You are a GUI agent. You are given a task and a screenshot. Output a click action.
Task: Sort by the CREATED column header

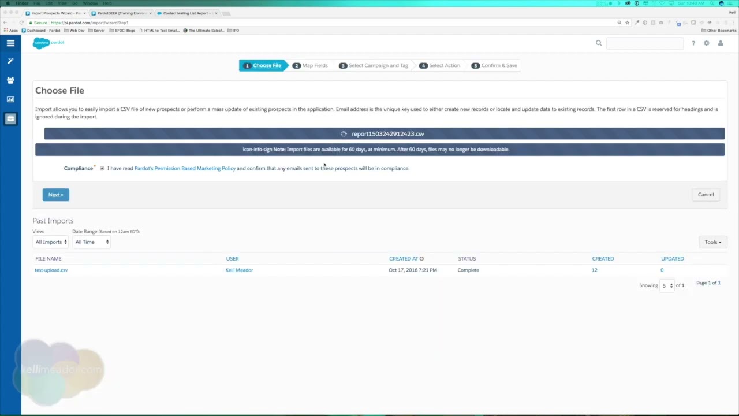603,259
